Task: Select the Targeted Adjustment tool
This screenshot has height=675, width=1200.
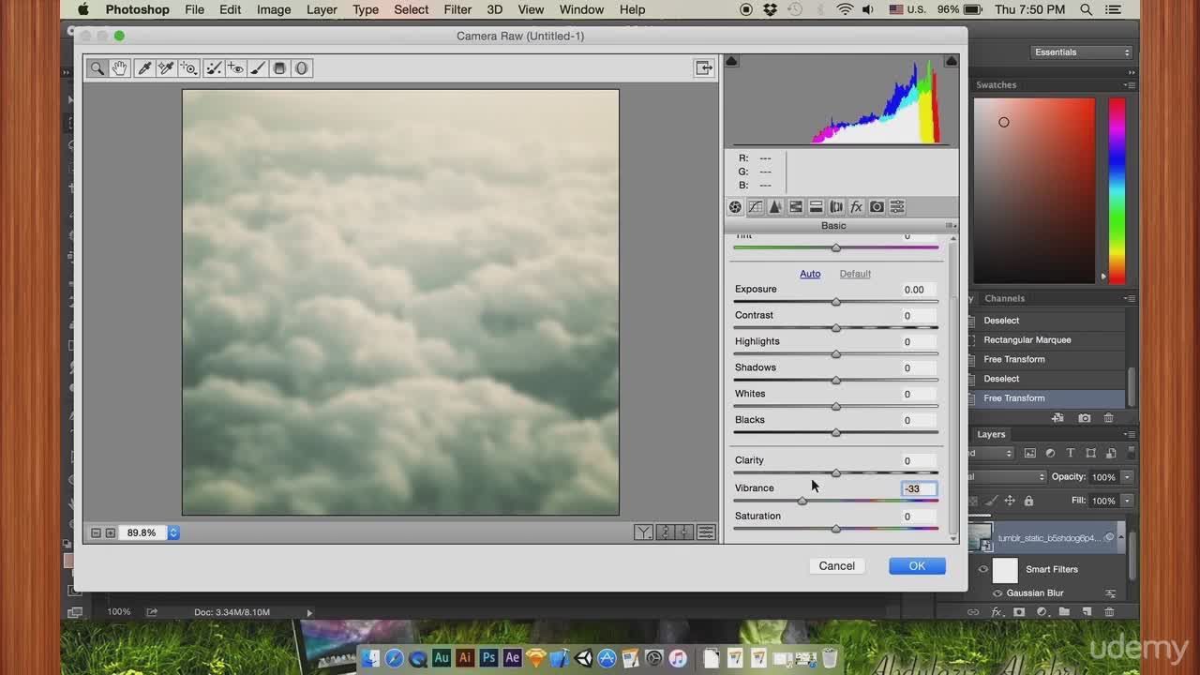Action: (x=188, y=67)
